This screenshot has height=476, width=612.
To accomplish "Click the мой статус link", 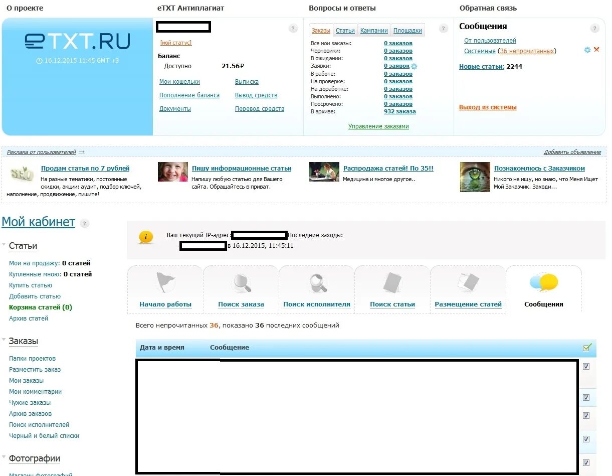I will click(x=176, y=43).
